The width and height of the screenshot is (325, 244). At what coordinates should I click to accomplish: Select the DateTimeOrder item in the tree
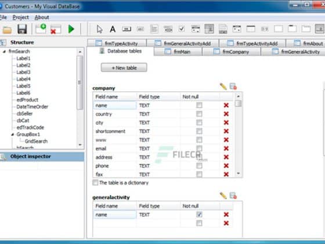pos(32,107)
